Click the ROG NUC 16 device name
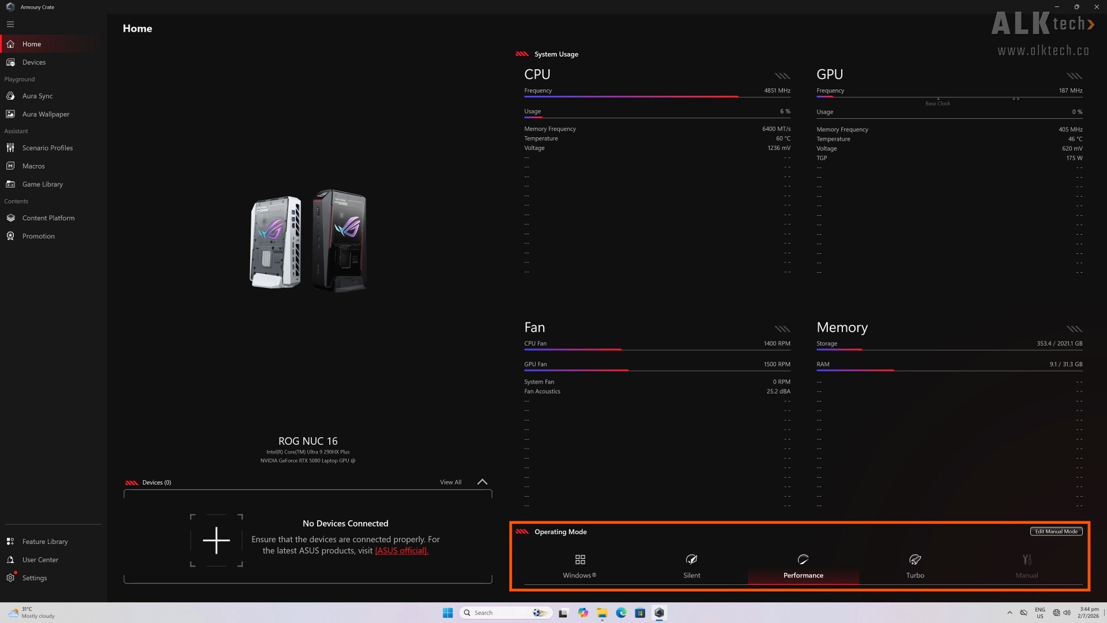This screenshot has height=623, width=1107. click(x=308, y=441)
